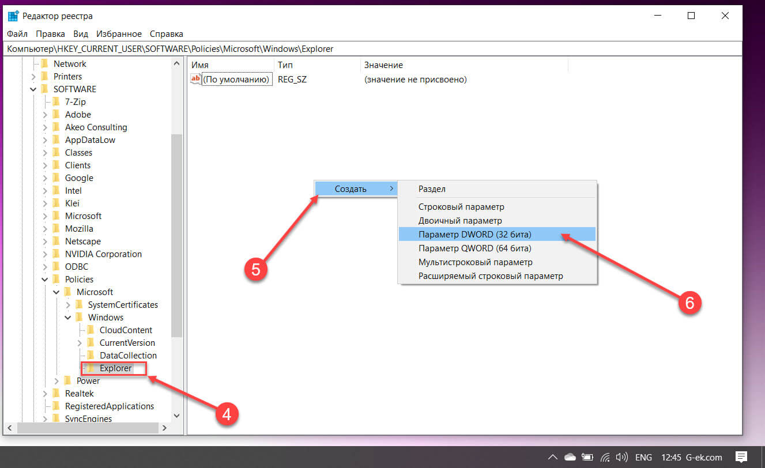Click the tree pane vertical scrollbar thumb
The height and width of the screenshot is (468, 765).
click(176, 235)
